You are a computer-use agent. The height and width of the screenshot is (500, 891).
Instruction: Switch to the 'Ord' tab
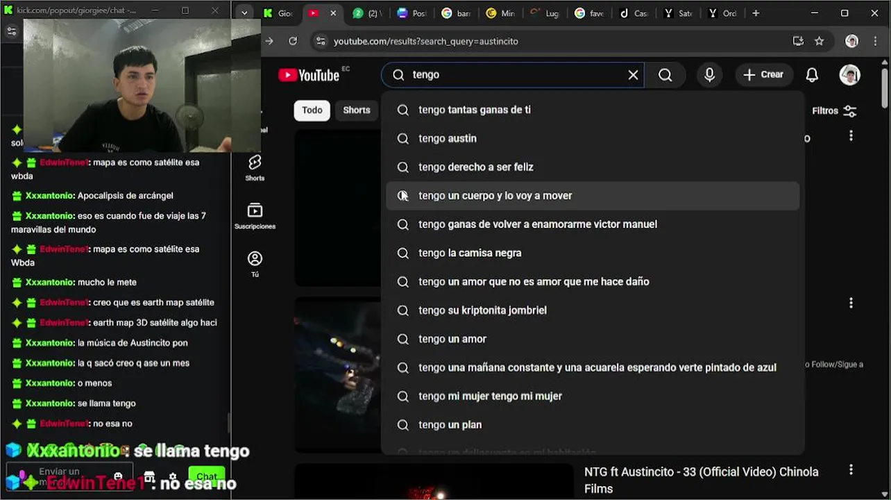click(x=722, y=13)
